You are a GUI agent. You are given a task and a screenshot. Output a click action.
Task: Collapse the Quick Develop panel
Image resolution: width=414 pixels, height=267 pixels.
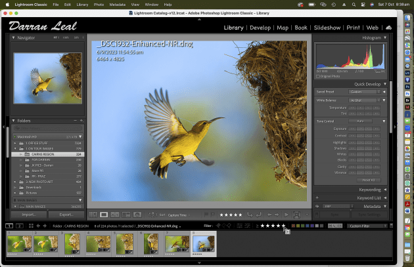pyautogui.click(x=385, y=84)
